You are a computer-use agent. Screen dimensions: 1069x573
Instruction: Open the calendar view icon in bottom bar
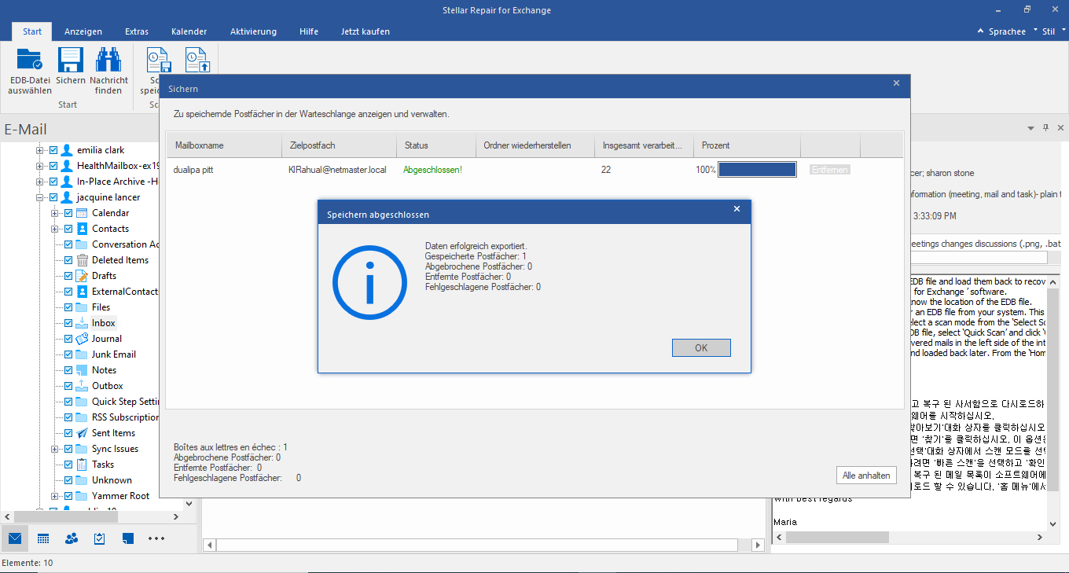[43, 538]
